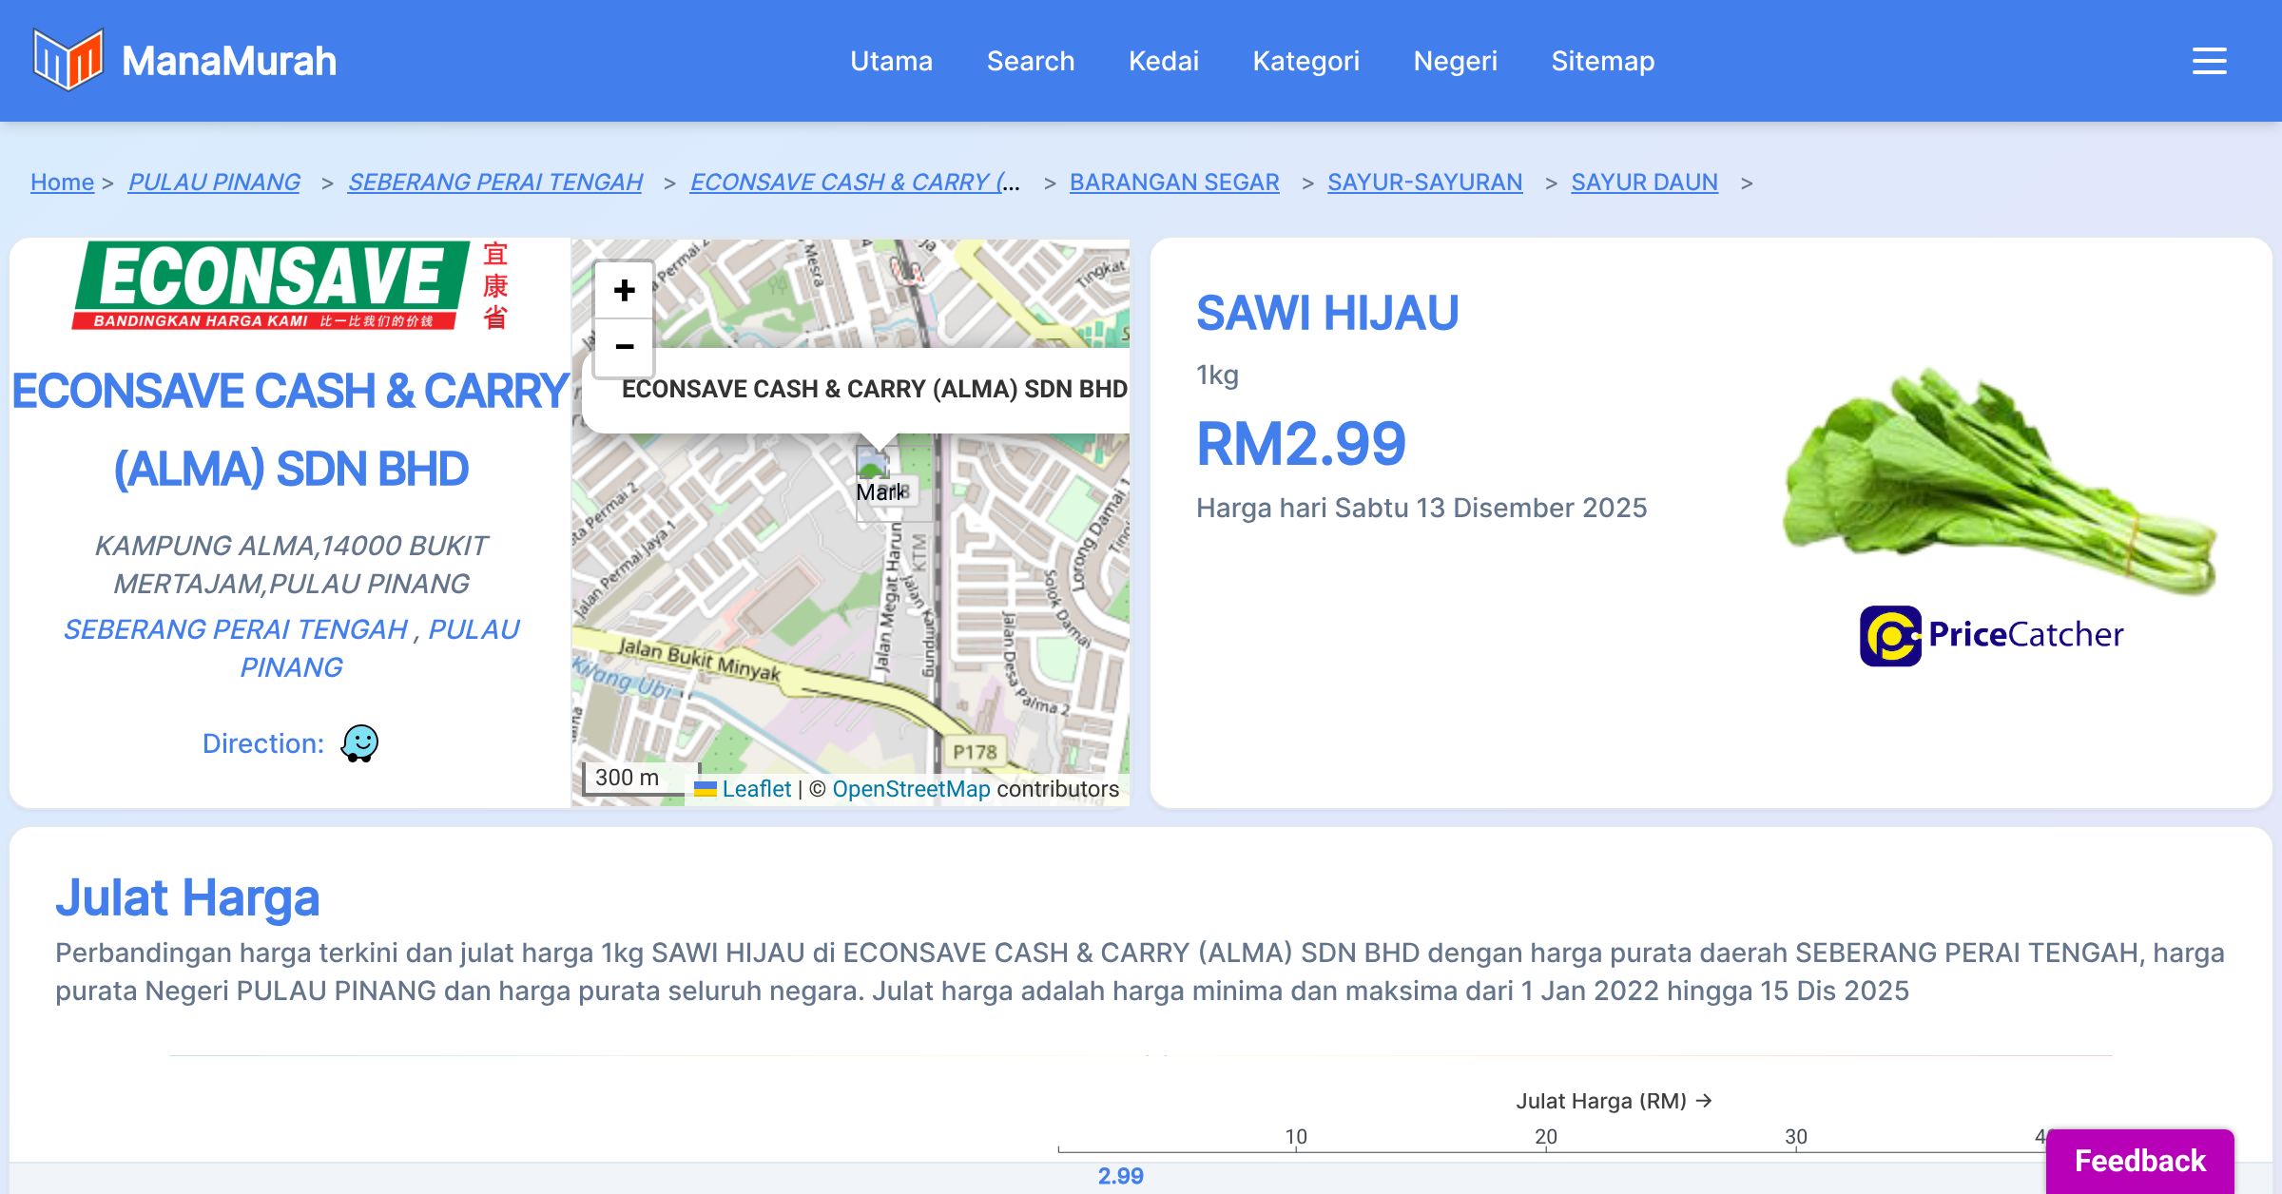Zoom out on the map

624,347
